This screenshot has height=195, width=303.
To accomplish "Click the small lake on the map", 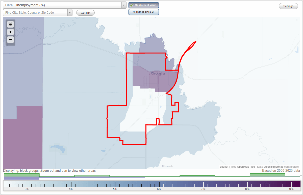I will (58, 149).
